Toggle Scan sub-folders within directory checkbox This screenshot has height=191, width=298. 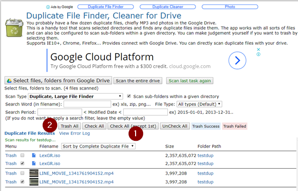tap(129, 96)
